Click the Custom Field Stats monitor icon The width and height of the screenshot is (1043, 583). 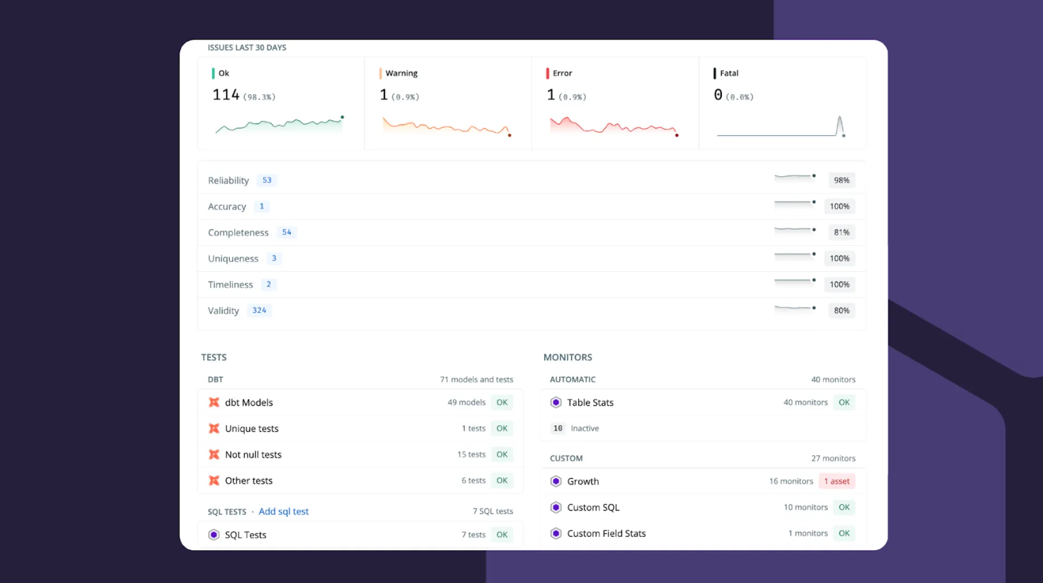[556, 533]
